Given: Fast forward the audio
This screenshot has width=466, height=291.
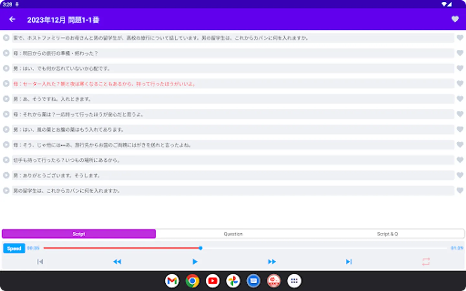Looking at the screenshot, I should [x=272, y=262].
